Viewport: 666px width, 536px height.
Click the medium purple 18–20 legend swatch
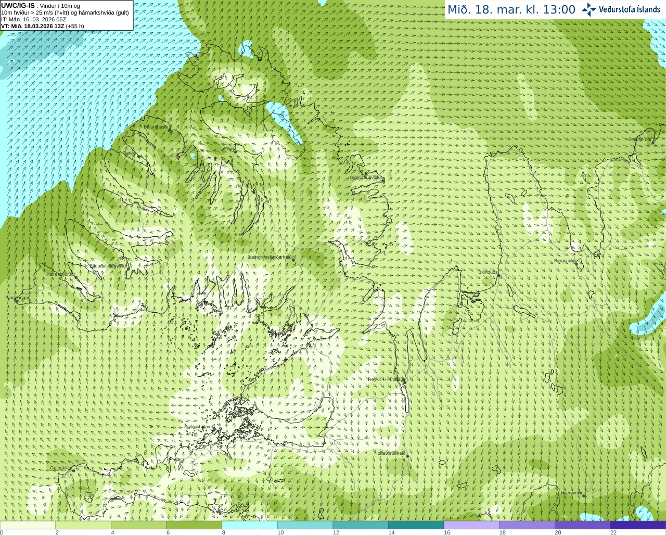point(527,525)
